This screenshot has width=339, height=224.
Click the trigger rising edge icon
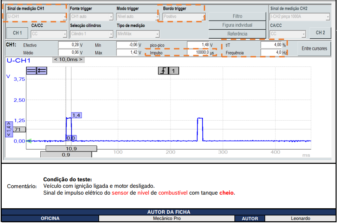point(164,71)
